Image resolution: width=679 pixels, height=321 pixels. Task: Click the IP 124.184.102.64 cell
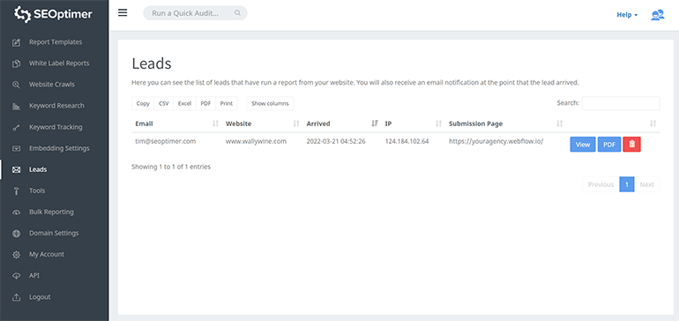point(407,141)
